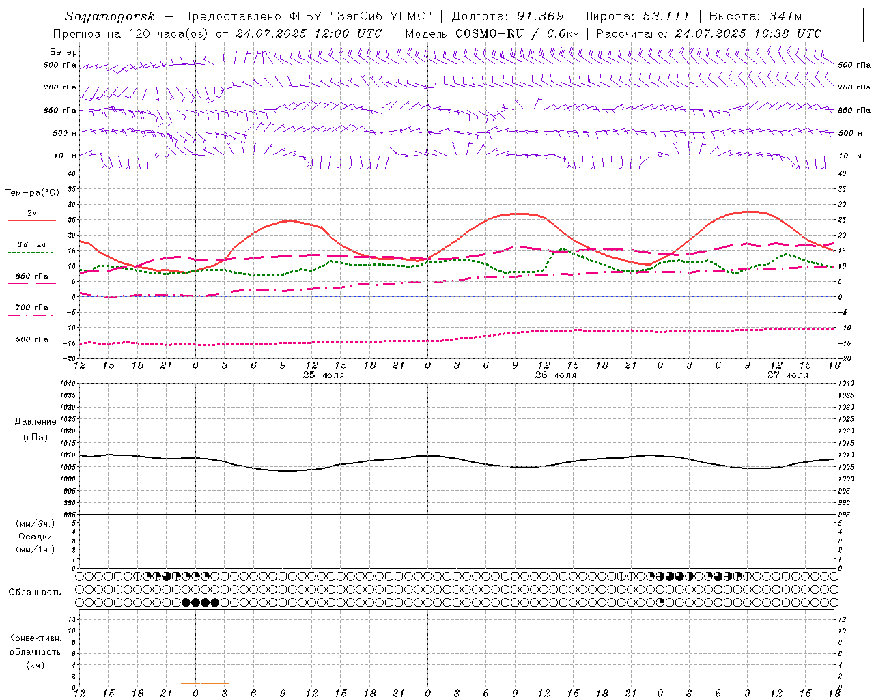Viewport: 874px width, 699px height.
Task: Click the 850 гПа entry in temperature legend
Action: 32,276
